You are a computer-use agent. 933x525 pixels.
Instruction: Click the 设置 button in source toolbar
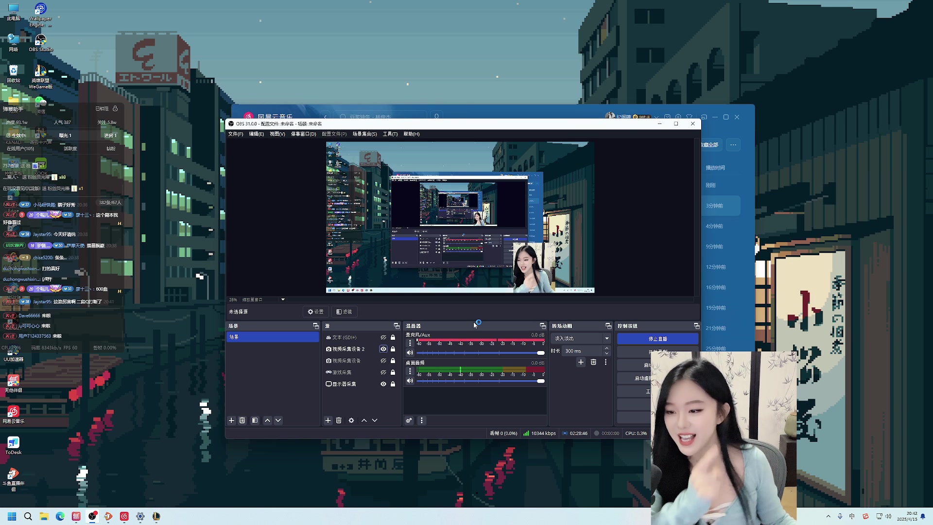tap(316, 312)
